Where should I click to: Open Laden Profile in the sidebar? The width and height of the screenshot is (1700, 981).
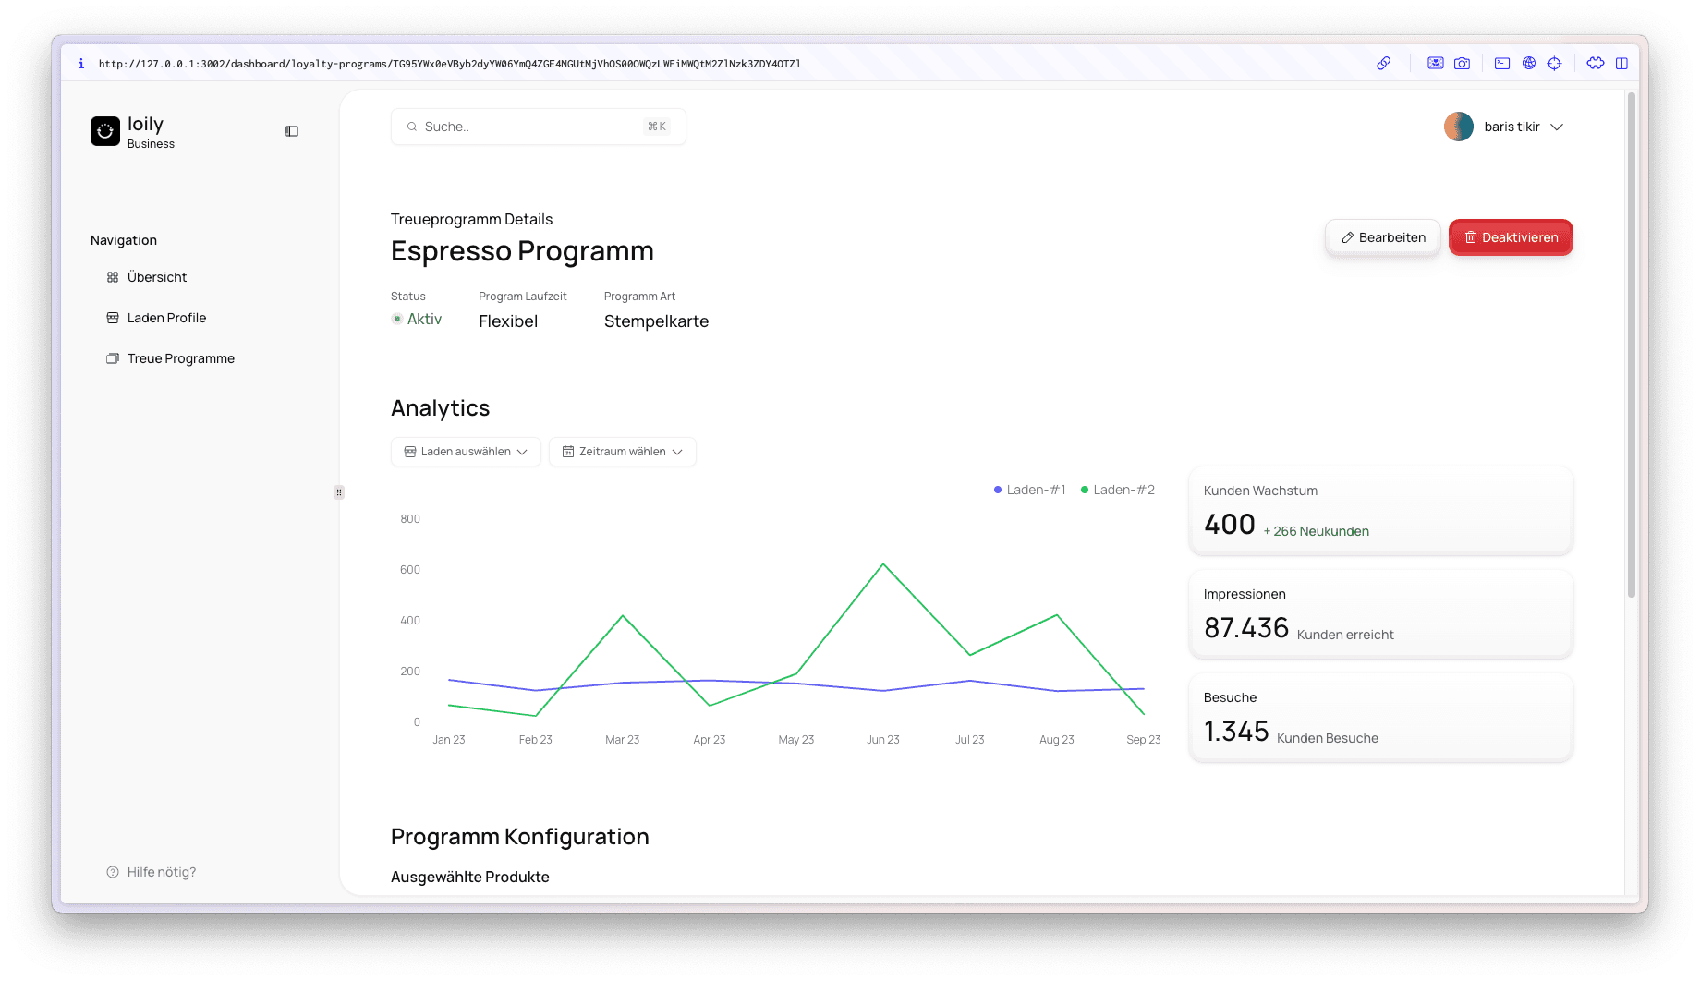coord(166,318)
